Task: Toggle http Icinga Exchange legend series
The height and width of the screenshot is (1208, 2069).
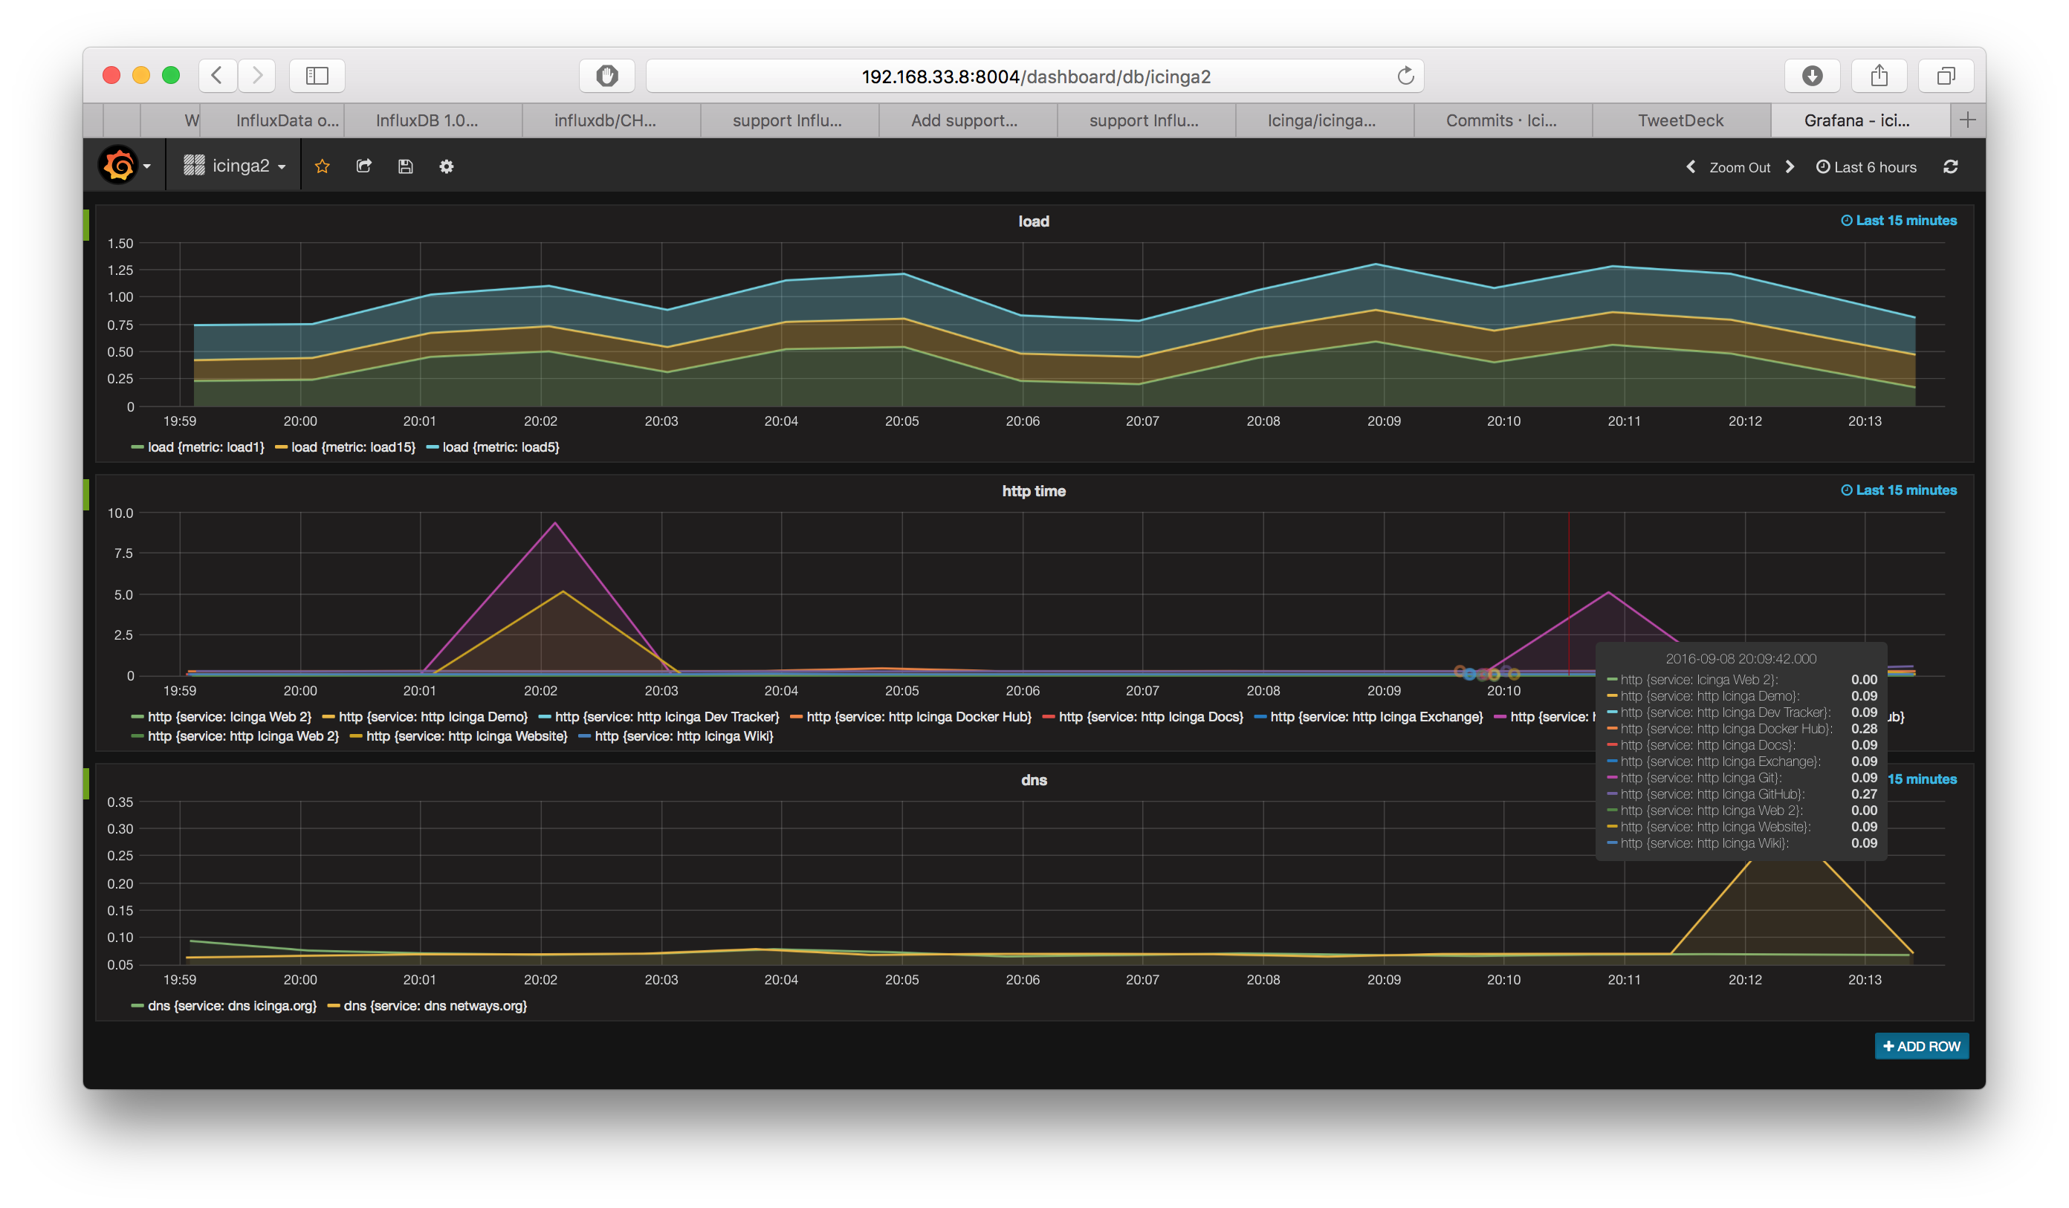Action: pyautogui.click(x=1376, y=716)
